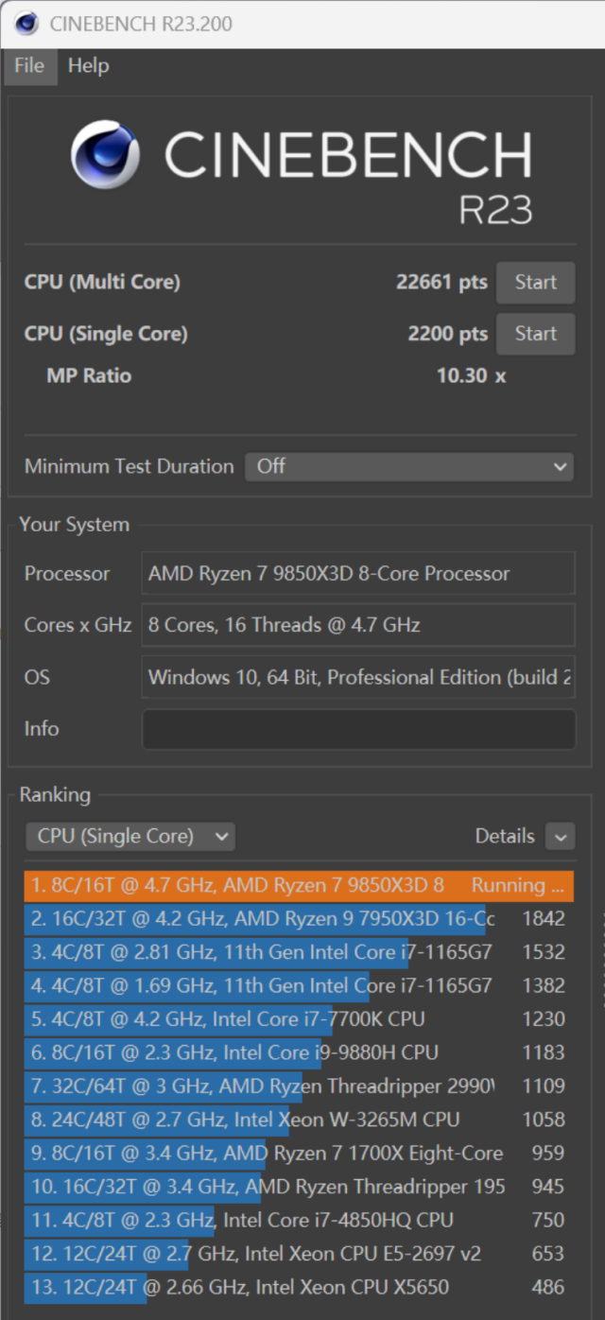This screenshot has height=1320, width=605.
Task: Select the Ryzen 9 7950X3D ranking entry
Action: click(x=299, y=918)
